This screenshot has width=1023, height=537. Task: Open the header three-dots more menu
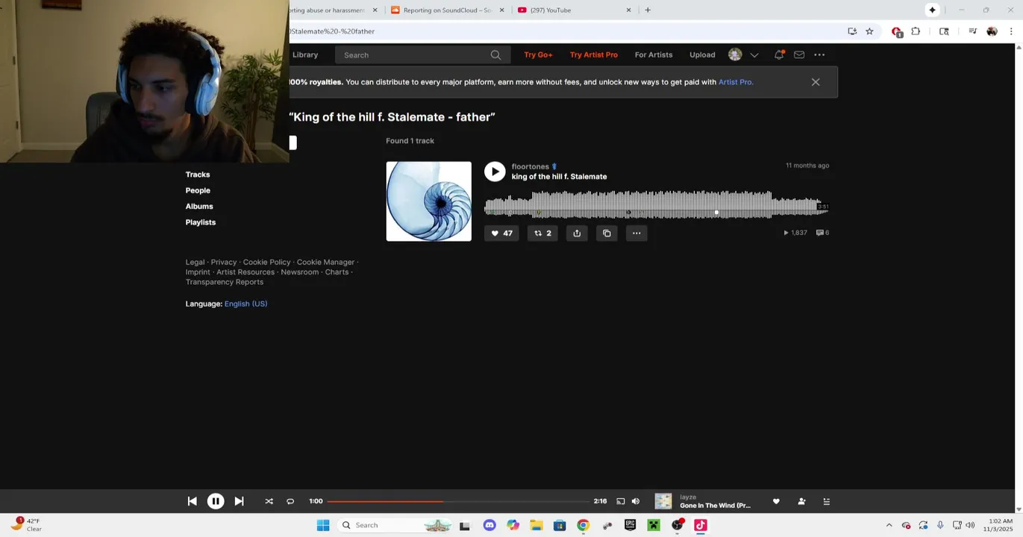[x=819, y=54]
